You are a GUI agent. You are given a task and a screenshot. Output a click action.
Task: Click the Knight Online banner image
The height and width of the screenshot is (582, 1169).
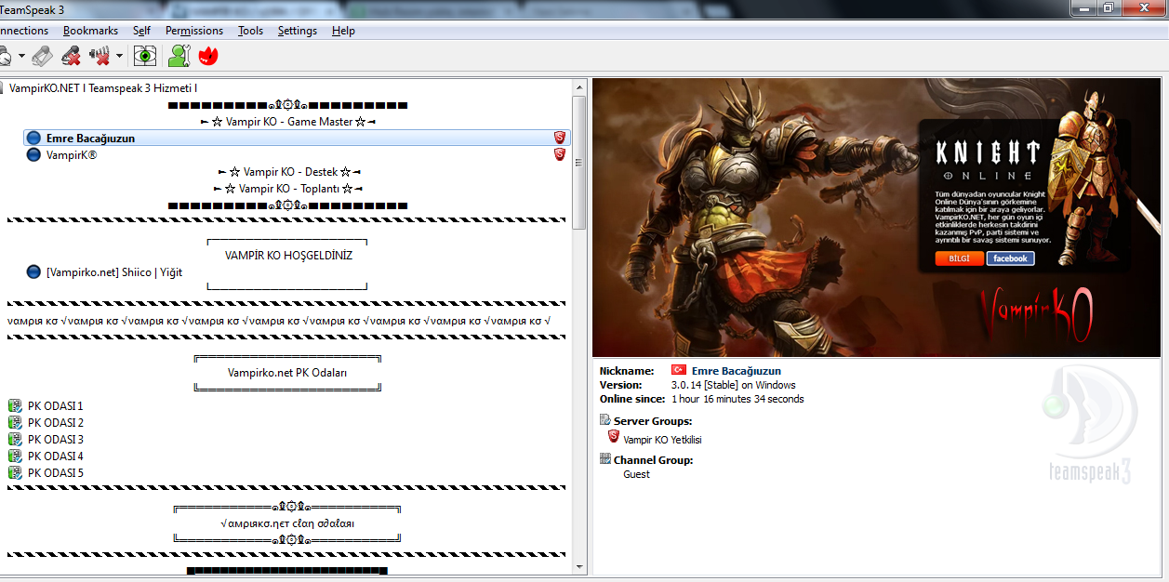(876, 218)
